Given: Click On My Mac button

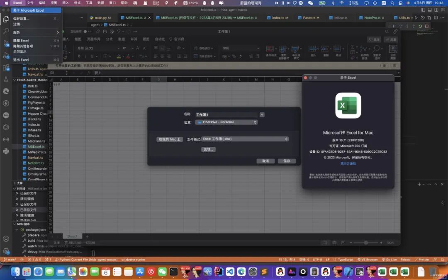Looking at the screenshot, I should (x=169, y=139).
